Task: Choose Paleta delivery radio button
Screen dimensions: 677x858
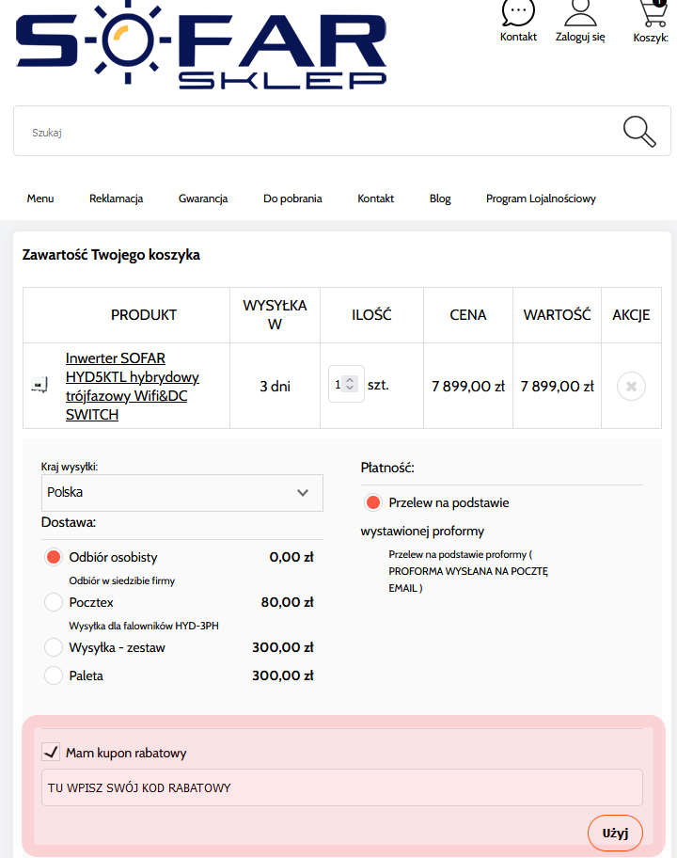Action: point(54,675)
